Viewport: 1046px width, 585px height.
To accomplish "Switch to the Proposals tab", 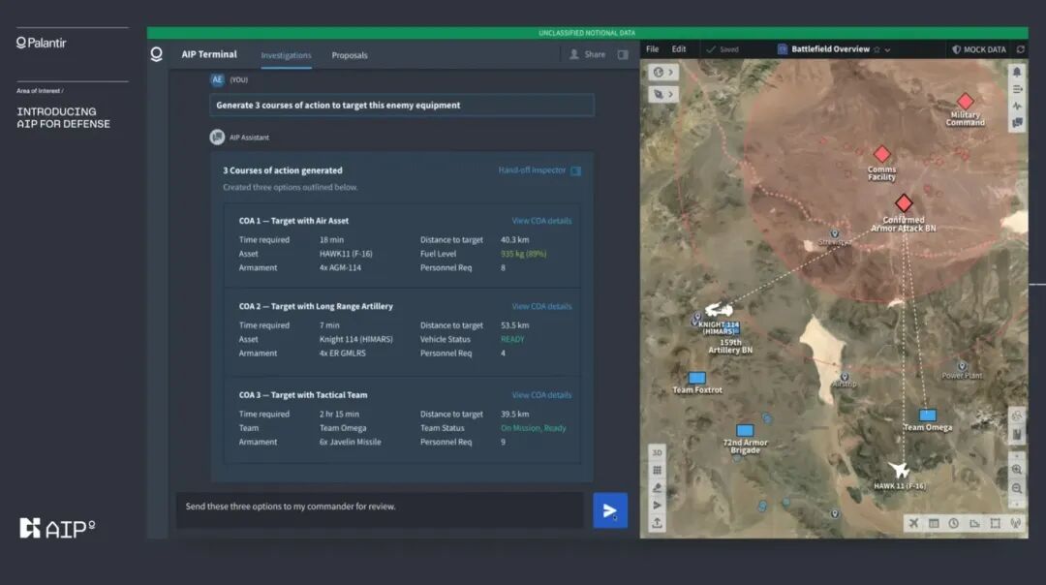I will (x=350, y=55).
